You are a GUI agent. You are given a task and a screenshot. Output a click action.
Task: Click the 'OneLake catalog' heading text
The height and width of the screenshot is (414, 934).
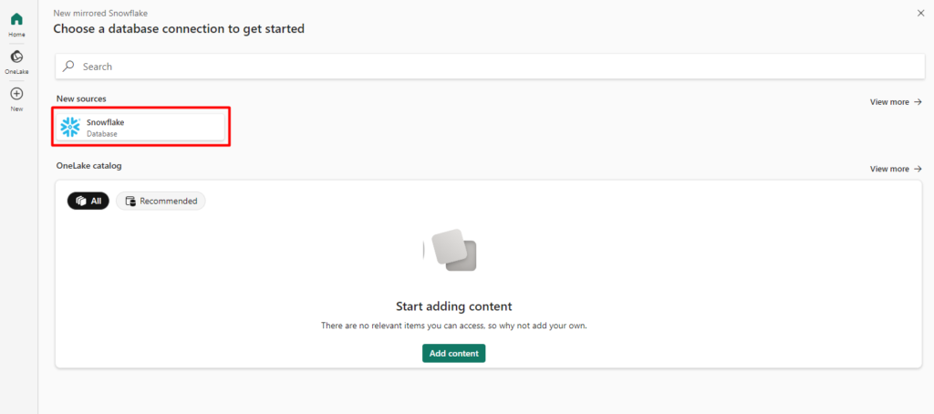(88, 166)
